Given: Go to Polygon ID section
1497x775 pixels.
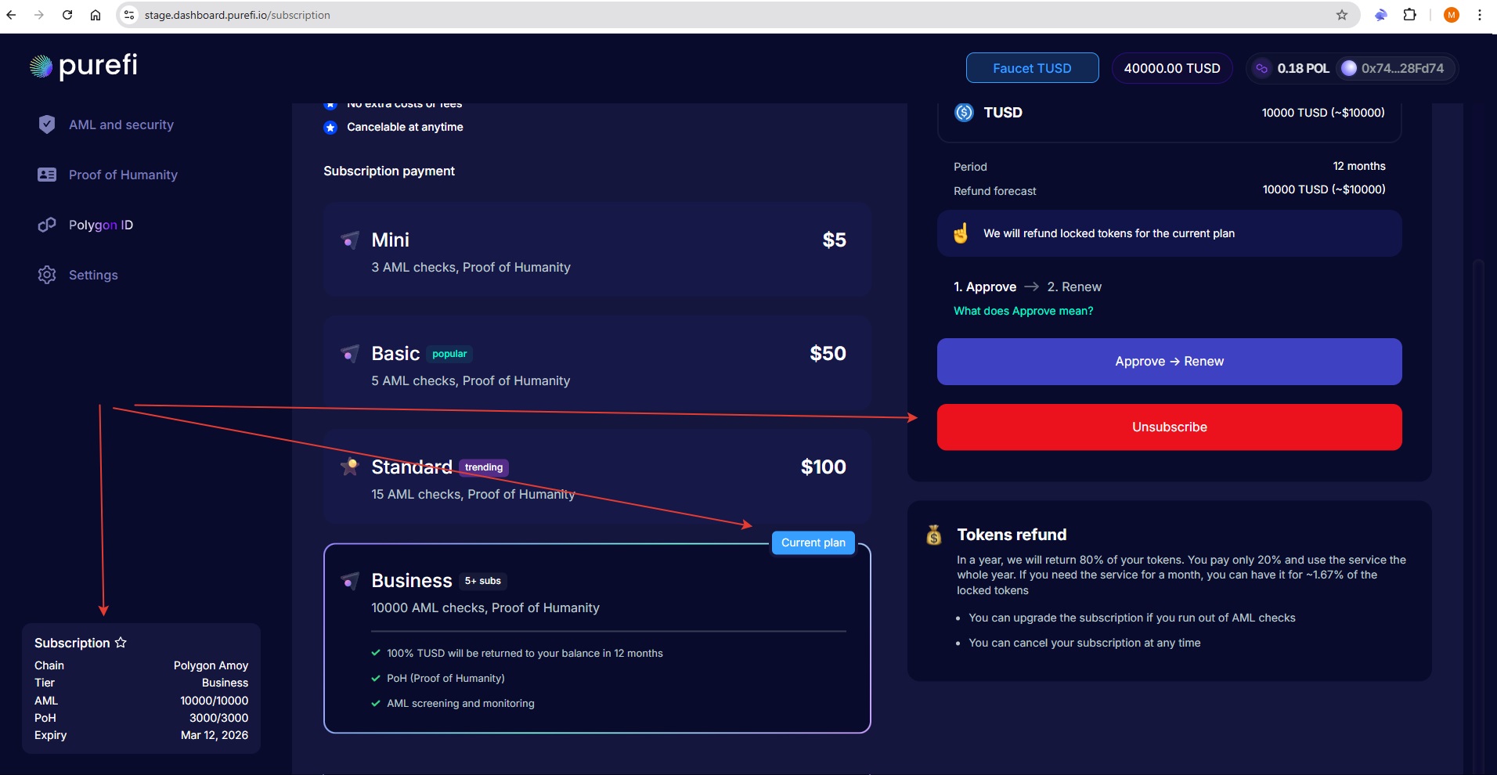Looking at the screenshot, I should coord(101,225).
